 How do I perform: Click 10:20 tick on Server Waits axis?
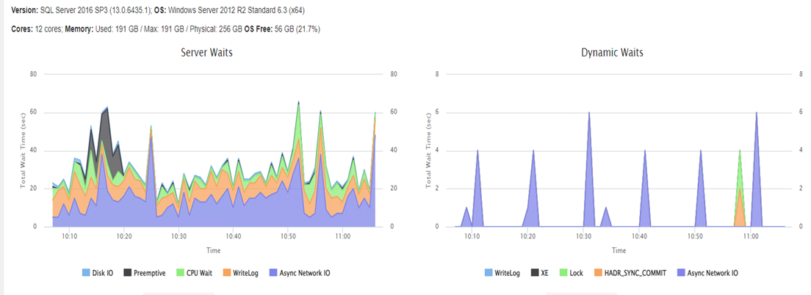pos(124,236)
